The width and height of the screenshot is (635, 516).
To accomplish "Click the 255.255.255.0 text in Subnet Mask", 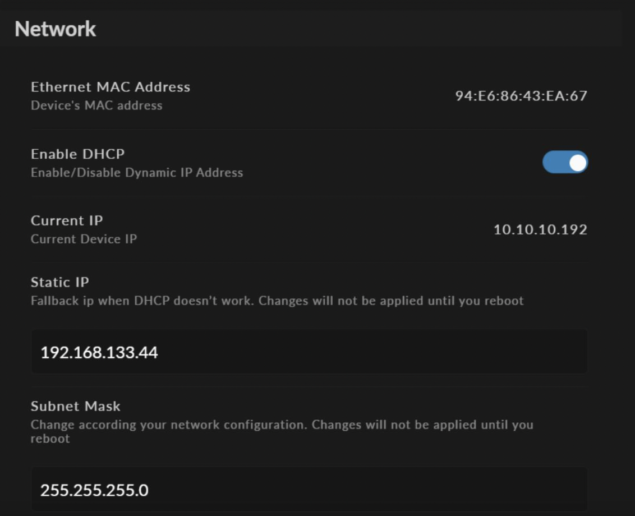I will [x=94, y=490].
